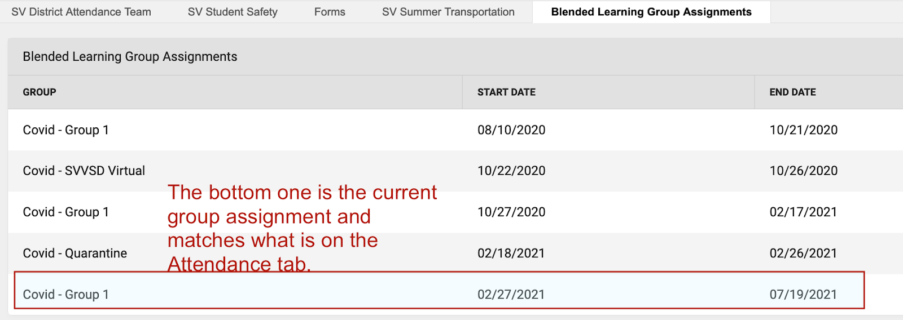The height and width of the screenshot is (320, 903).
Task: Sort by the GROUP column header
Action: 40,92
